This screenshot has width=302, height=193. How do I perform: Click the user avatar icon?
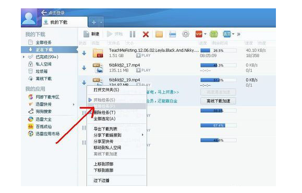[x=29, y=18]
